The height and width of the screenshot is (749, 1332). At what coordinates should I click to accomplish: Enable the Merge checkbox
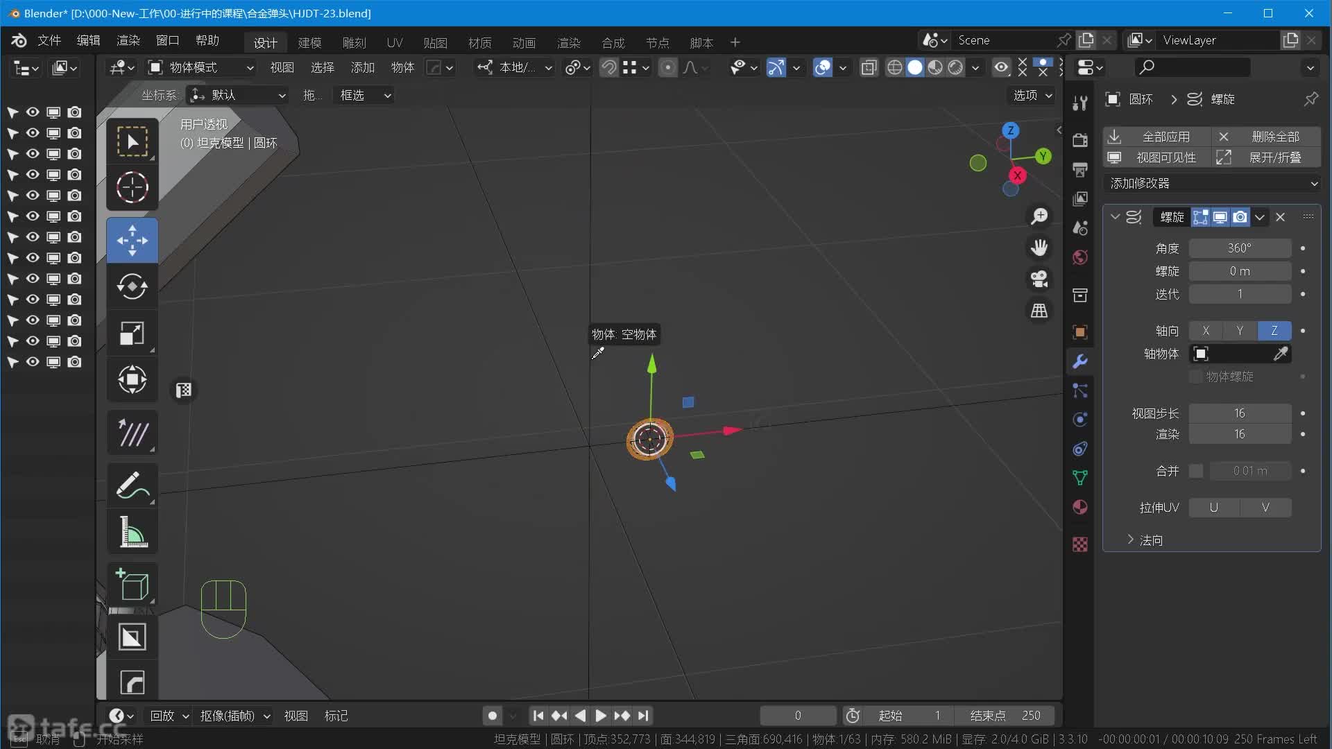(1195, 471)
